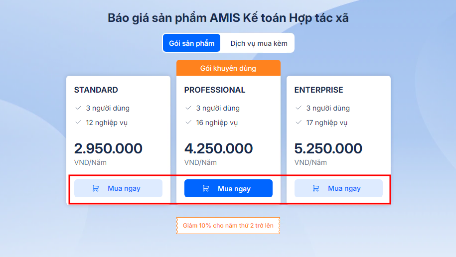Click the Giảm 10% discount coupon
The width and height of the screenshot is (456, 257).
tap(228, 226)
